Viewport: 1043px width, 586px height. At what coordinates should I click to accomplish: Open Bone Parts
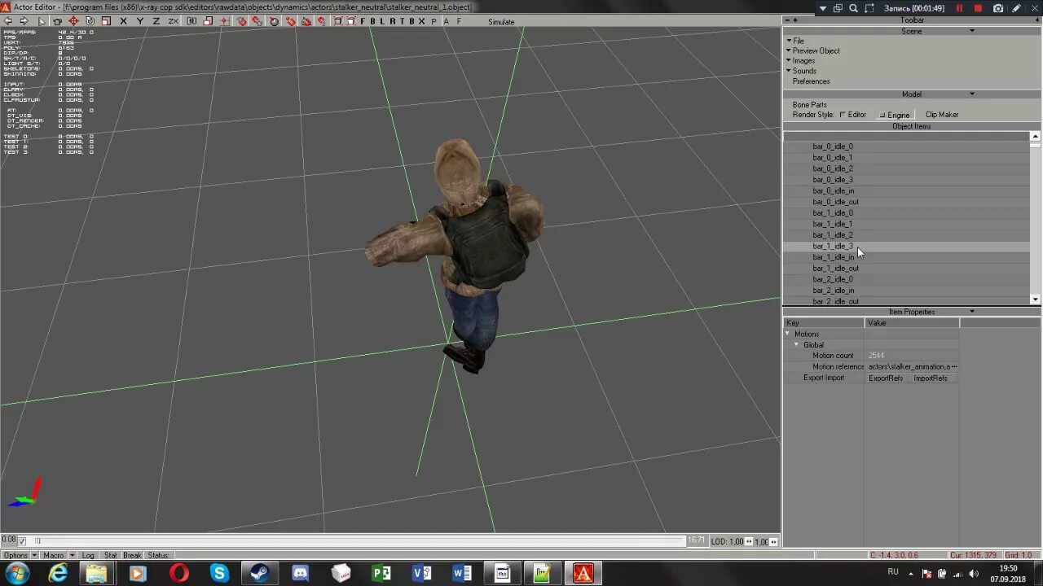click(809, 104)
